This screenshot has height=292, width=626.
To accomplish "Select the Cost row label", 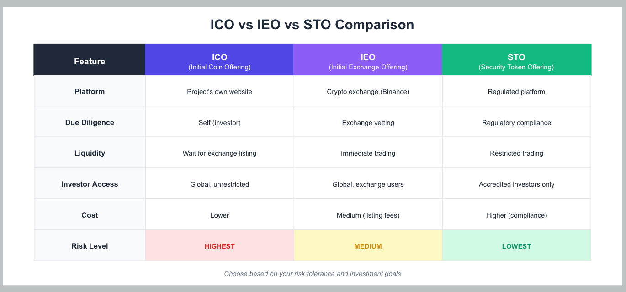I will (90, 215).
